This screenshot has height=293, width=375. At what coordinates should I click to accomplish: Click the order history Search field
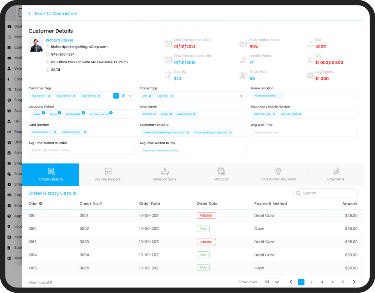(x=325, y=193)
